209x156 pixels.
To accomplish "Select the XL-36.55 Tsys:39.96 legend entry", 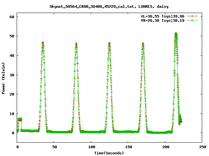I will click(163, 16).
